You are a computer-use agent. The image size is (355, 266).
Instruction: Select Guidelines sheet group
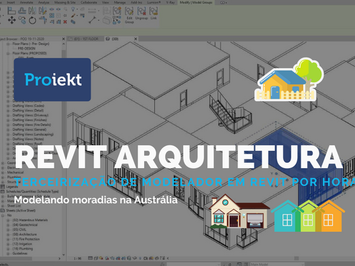(x=19, y=253)
